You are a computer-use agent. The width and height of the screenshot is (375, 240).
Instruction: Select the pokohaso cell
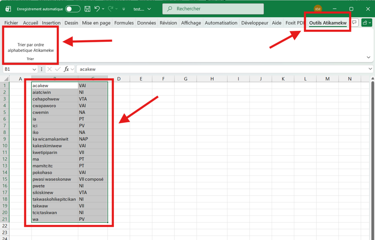coord(55,173)
